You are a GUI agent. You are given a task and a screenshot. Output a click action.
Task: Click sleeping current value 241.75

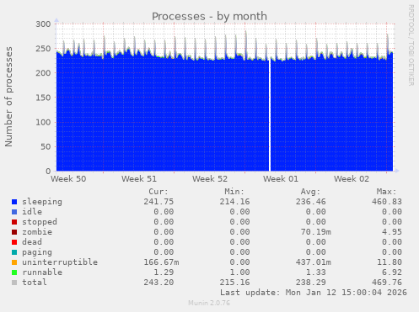pyautogui.click(x=158, y=202)
